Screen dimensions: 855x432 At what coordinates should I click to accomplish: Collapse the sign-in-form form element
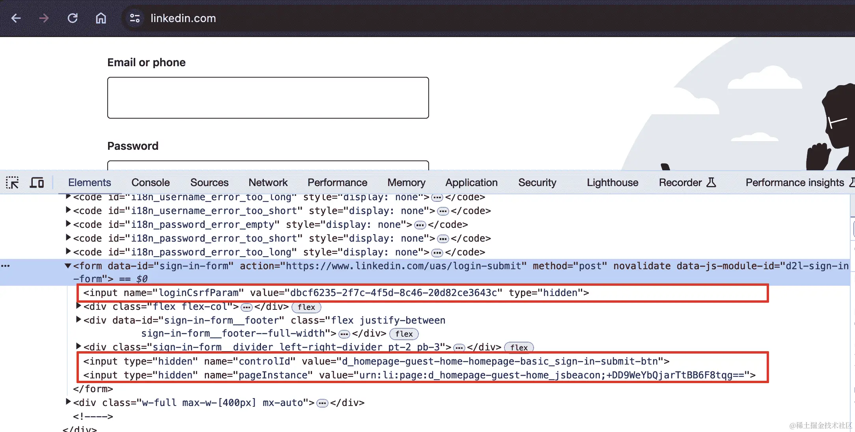[x=68, y=266]
